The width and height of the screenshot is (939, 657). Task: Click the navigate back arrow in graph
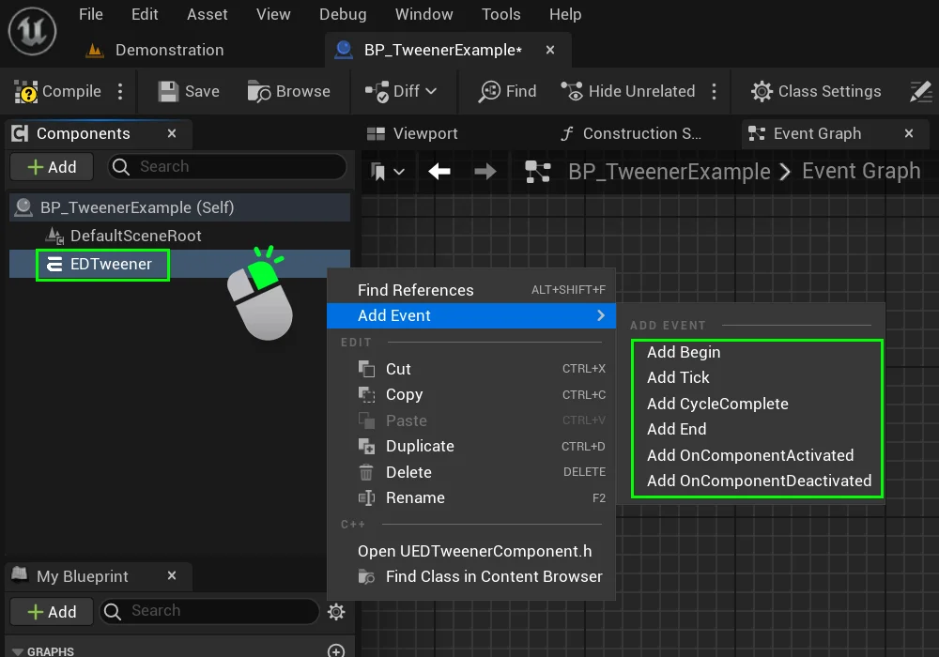pyautogui.click(x=439, y=171)
